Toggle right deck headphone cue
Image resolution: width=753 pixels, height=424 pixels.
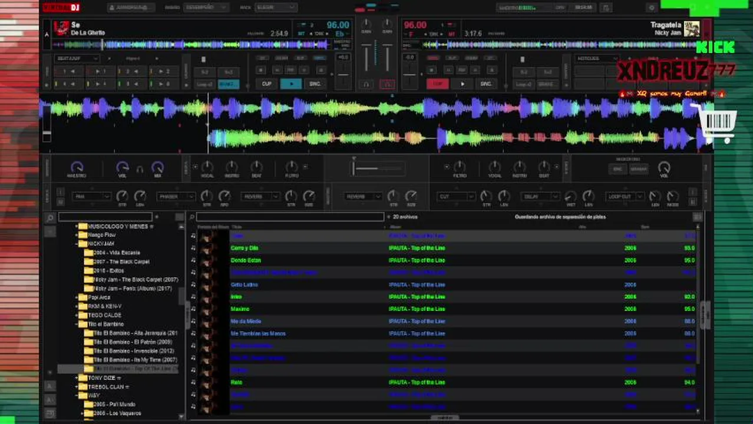point(387,84)
